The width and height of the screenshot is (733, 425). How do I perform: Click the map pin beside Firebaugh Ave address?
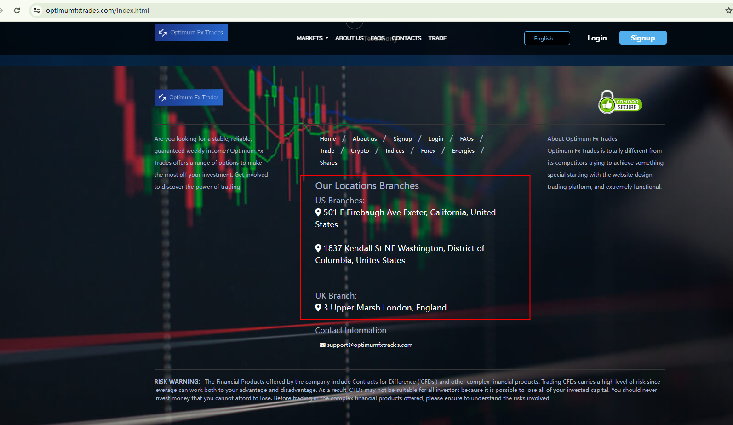[318, 212]
